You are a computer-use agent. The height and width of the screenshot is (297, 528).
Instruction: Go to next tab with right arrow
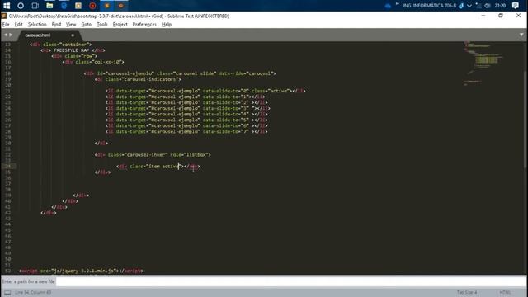[11, 35]
